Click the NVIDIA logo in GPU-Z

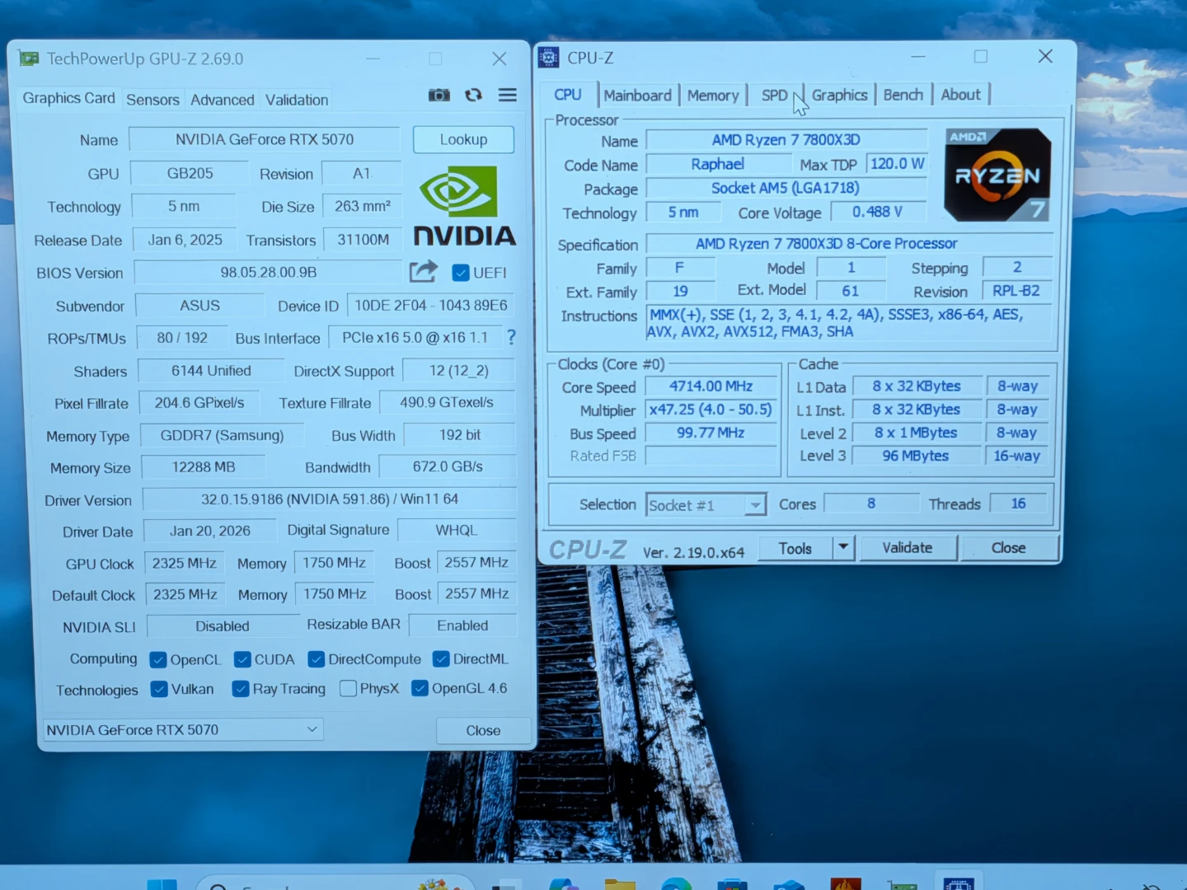464,206
